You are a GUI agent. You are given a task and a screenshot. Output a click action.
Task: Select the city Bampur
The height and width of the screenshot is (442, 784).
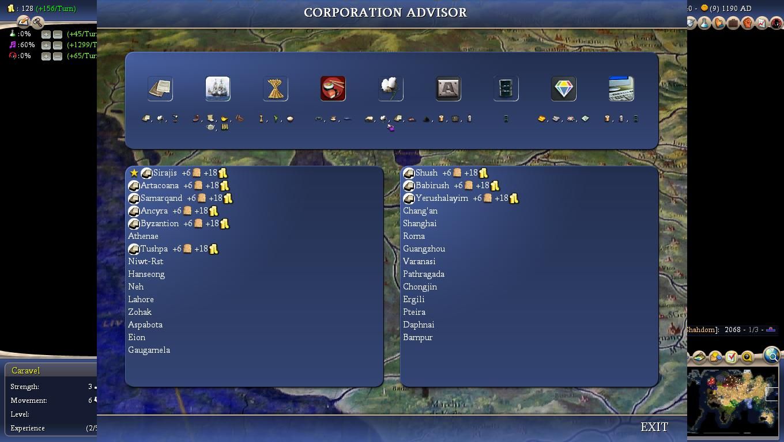(x=418, y=337)
